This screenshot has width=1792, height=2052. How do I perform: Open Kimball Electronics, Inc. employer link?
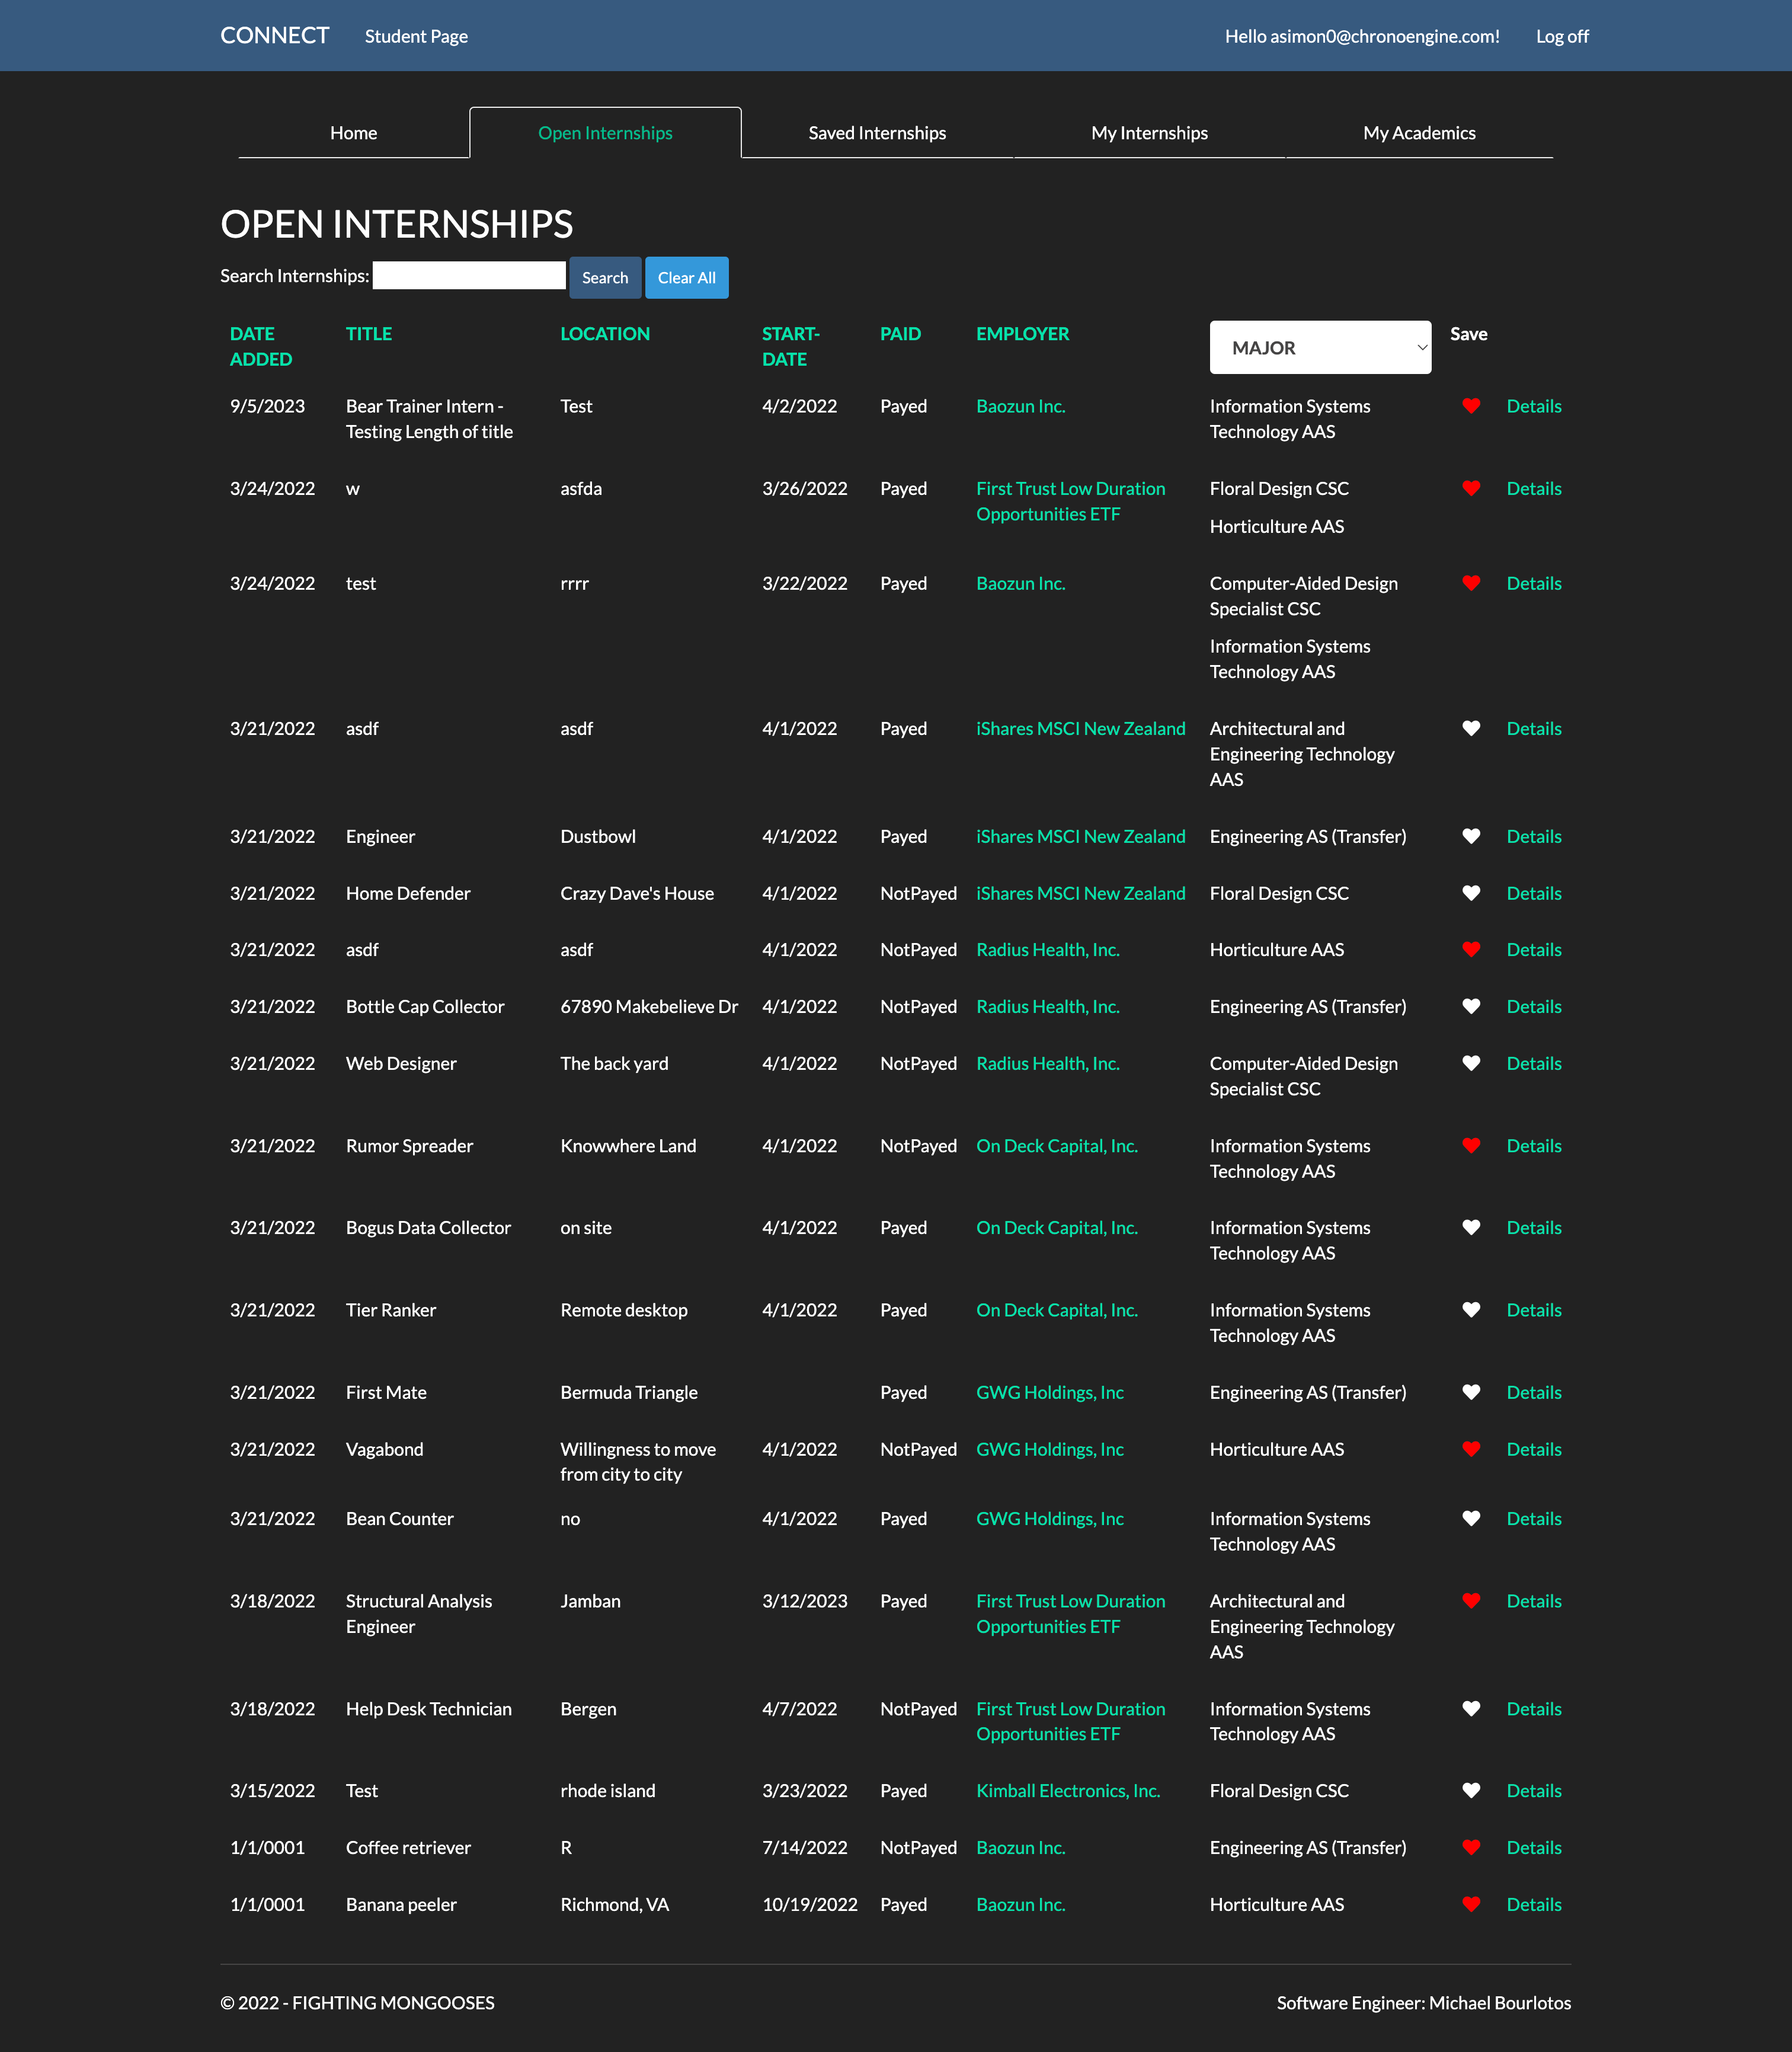tap(1067, 1791)
